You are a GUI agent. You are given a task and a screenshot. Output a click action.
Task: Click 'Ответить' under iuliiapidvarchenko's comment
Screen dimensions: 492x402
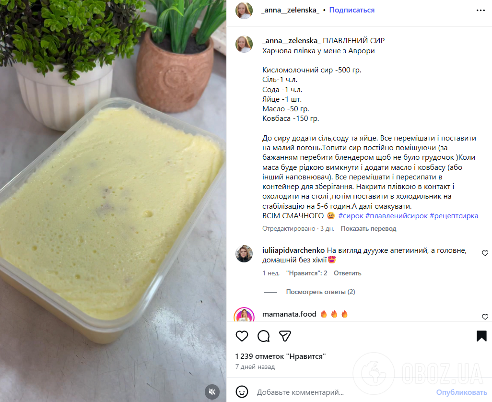point(347,273)
